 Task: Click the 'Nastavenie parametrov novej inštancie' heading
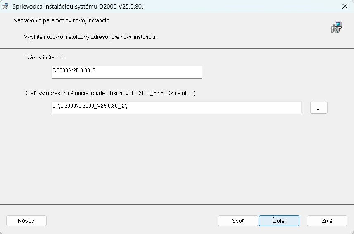(x=61, y=20)
